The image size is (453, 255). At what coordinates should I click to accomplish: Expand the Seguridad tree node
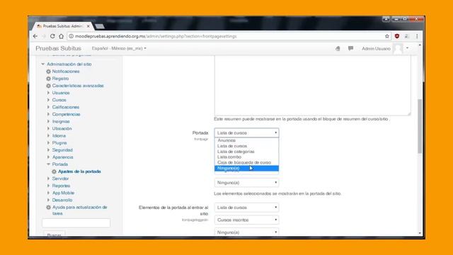click(x=48, y=150)
